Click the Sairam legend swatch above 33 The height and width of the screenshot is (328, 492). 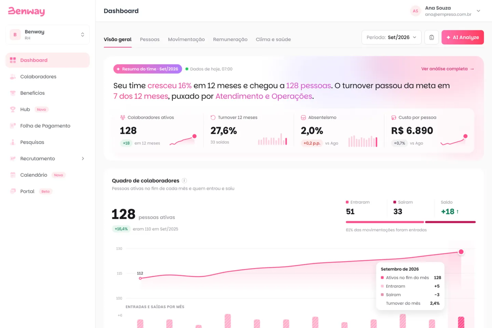click(395, 202)
